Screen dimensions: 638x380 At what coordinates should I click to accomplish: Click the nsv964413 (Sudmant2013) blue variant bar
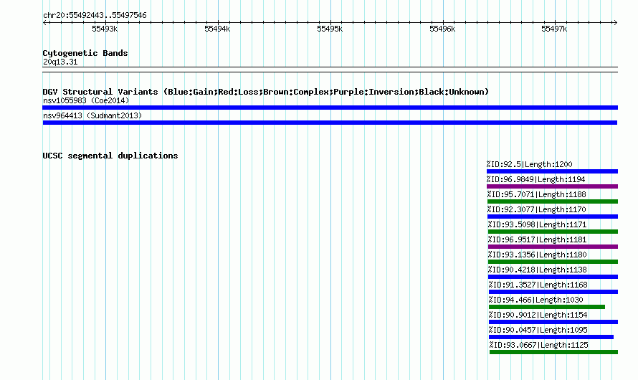[330, 123]
